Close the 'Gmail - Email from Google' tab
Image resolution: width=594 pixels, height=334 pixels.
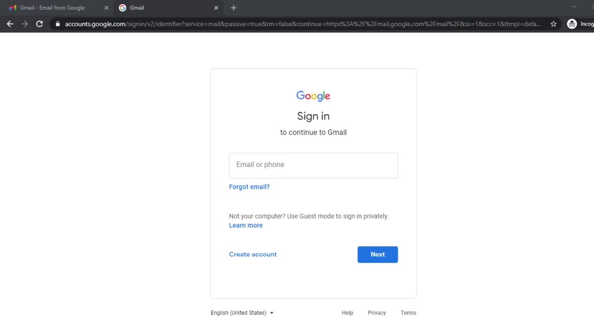coord(106,8)
